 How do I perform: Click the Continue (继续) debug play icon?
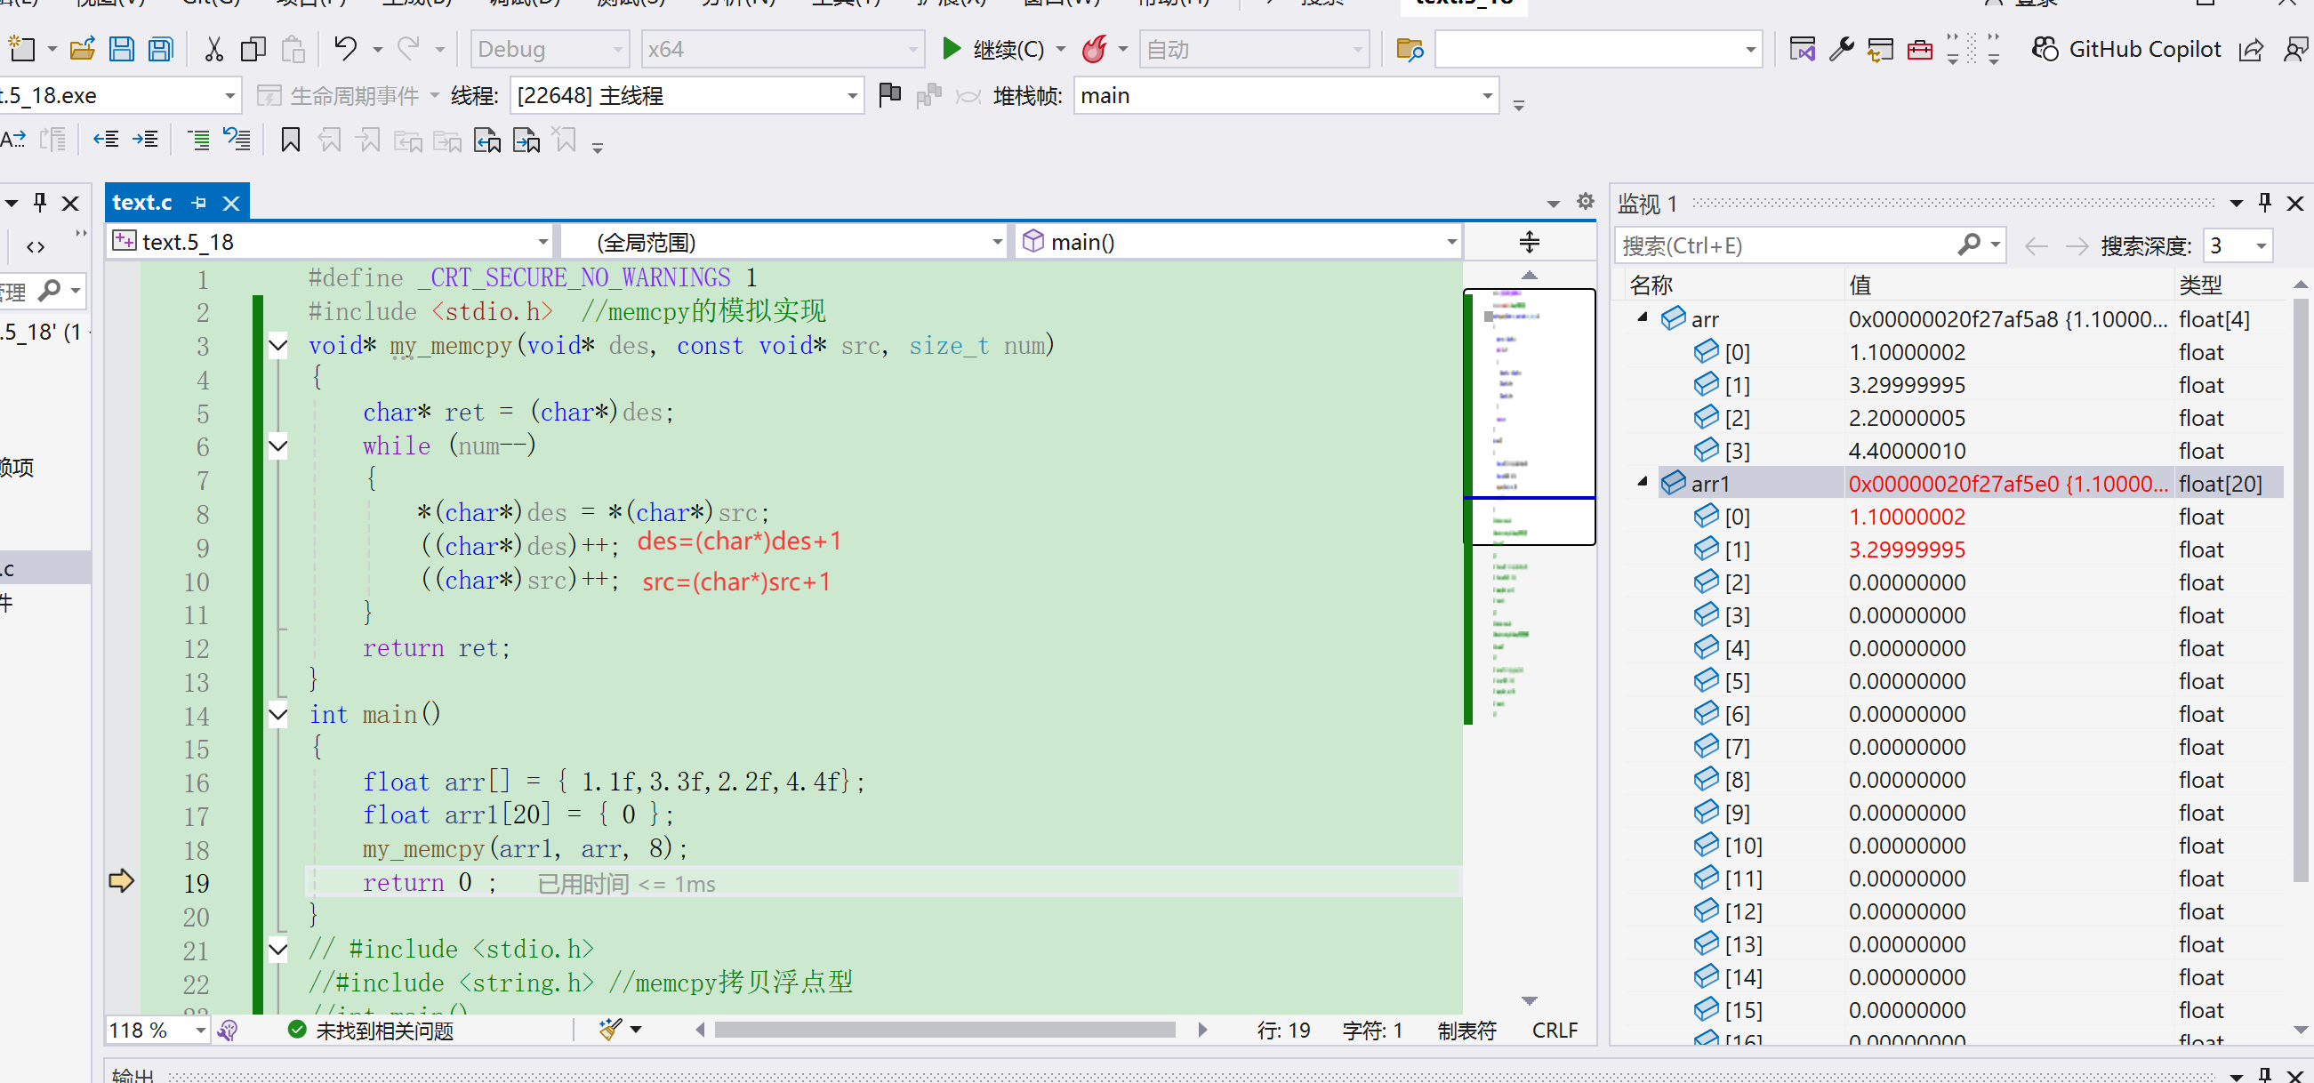(x=951, y=49)
